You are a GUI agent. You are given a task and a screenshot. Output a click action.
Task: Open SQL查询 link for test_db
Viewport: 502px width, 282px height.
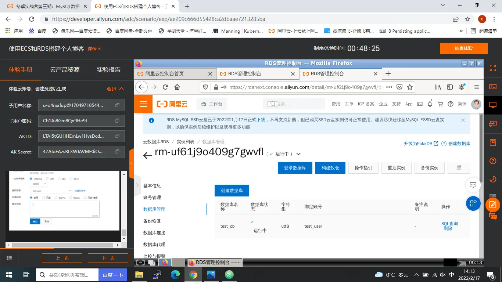coord(449,223)
